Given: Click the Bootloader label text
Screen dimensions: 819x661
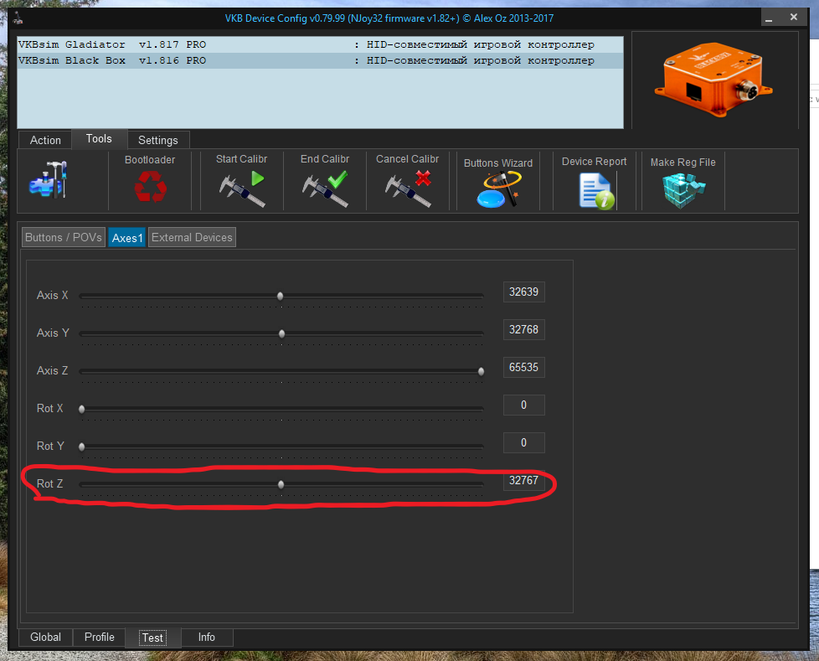Looking at the screenshot, I should tap(150, 160).
